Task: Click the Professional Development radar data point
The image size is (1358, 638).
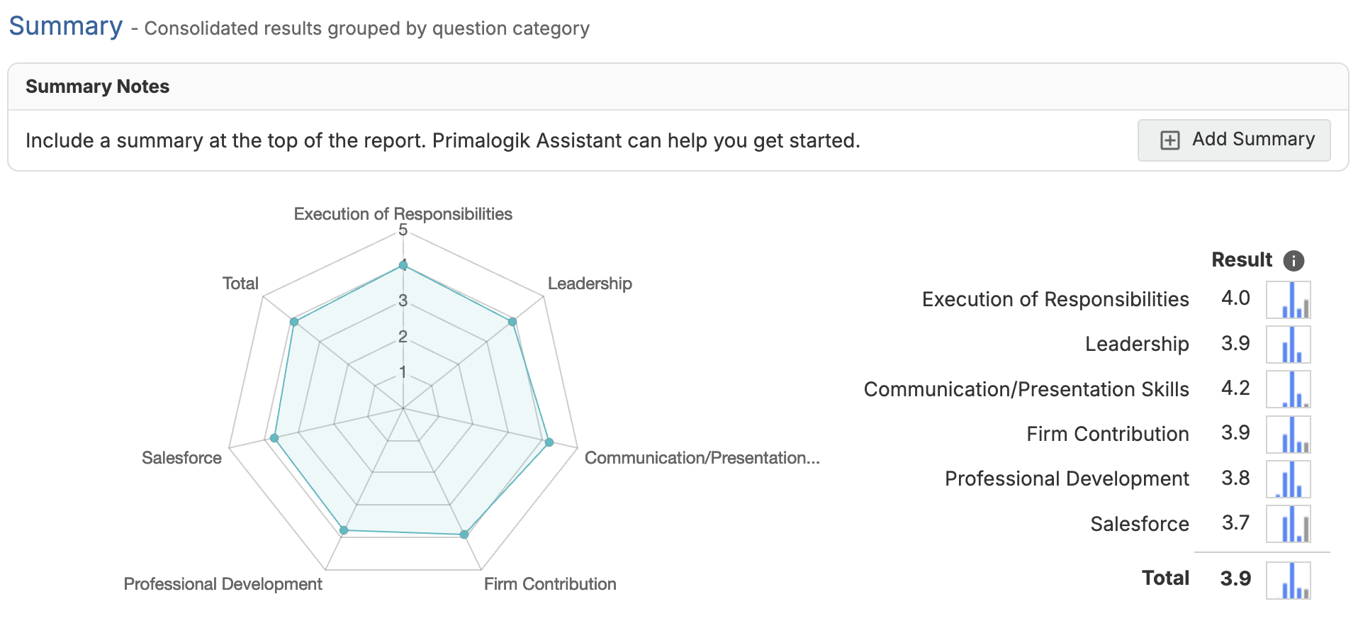Action: coord(344,530)
